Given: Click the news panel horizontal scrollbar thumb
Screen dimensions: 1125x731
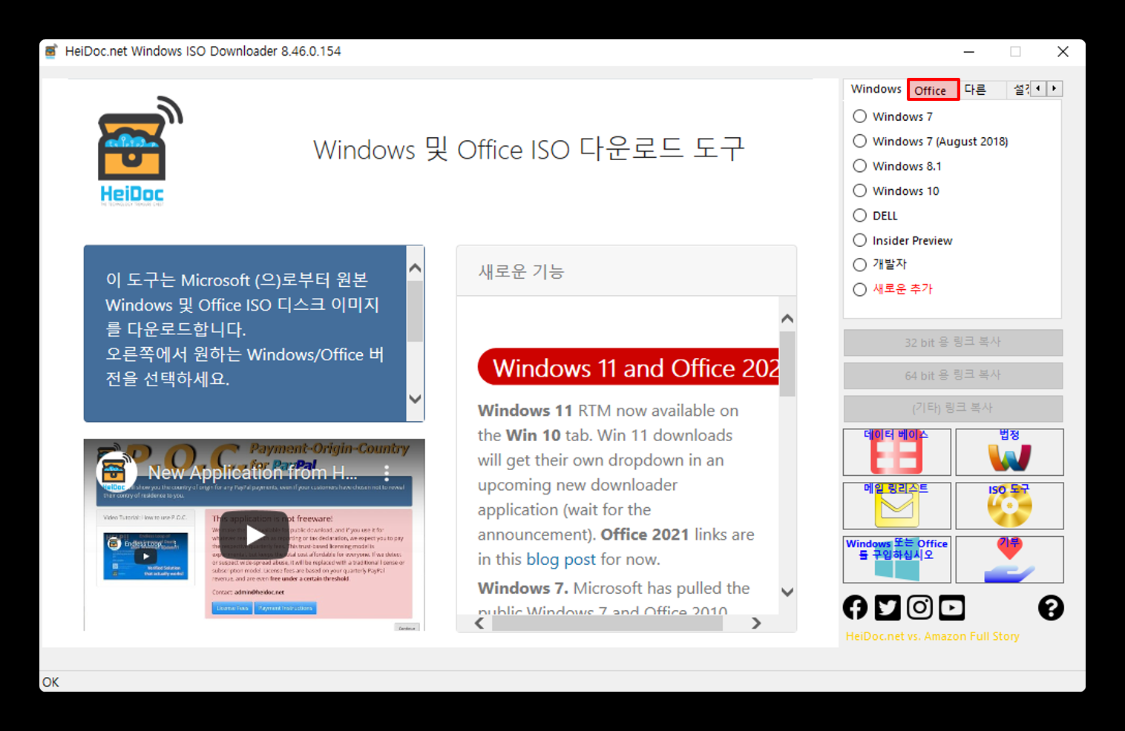Looking at the screenshot, I should 607,623.
